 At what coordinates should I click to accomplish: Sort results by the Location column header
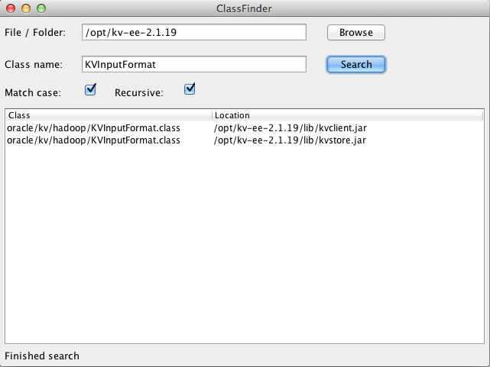(x=348, y=115)
